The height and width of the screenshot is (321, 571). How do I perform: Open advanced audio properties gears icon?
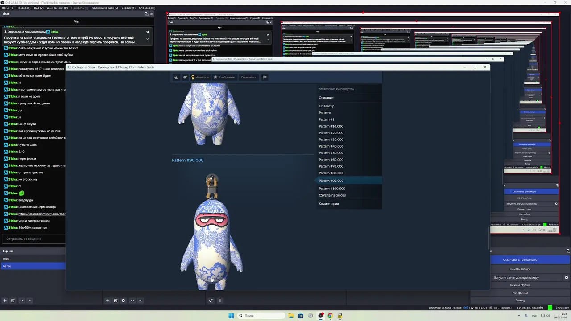[211, 300]
